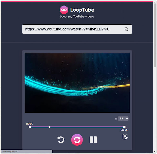The image size is (157, 154).
Task: Click the page vertical scrollbar
Action: (155, 35)
